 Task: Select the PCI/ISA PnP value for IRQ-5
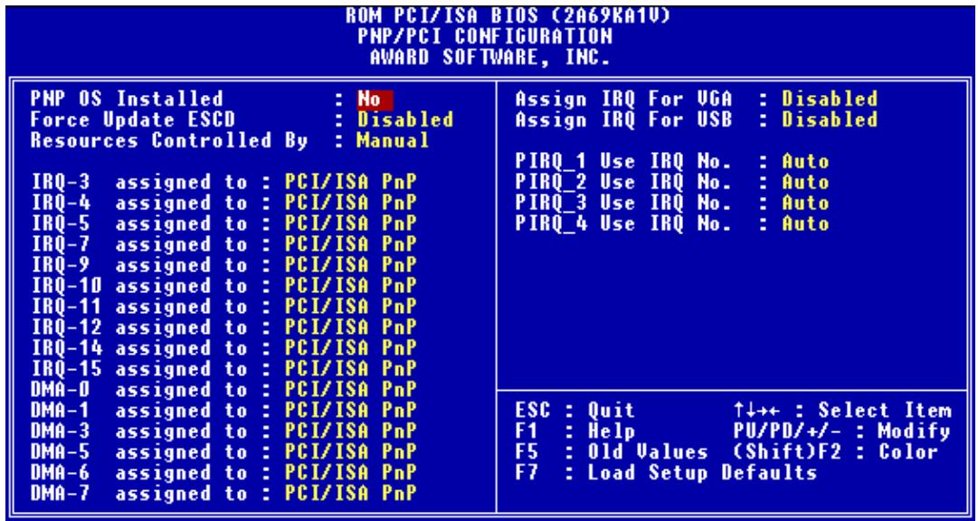pyautogui.click(x=350, y=224)
